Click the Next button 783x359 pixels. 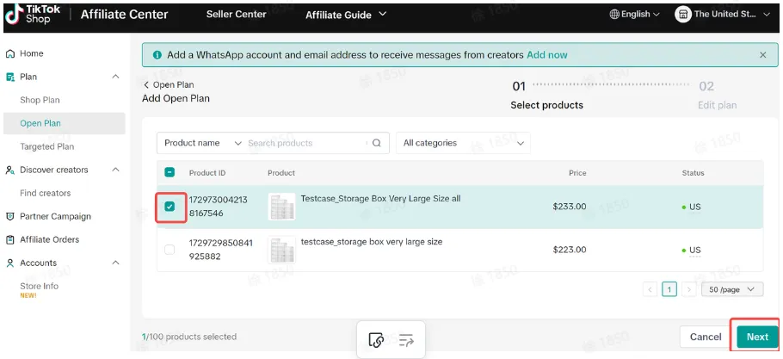tap(757, 337)
